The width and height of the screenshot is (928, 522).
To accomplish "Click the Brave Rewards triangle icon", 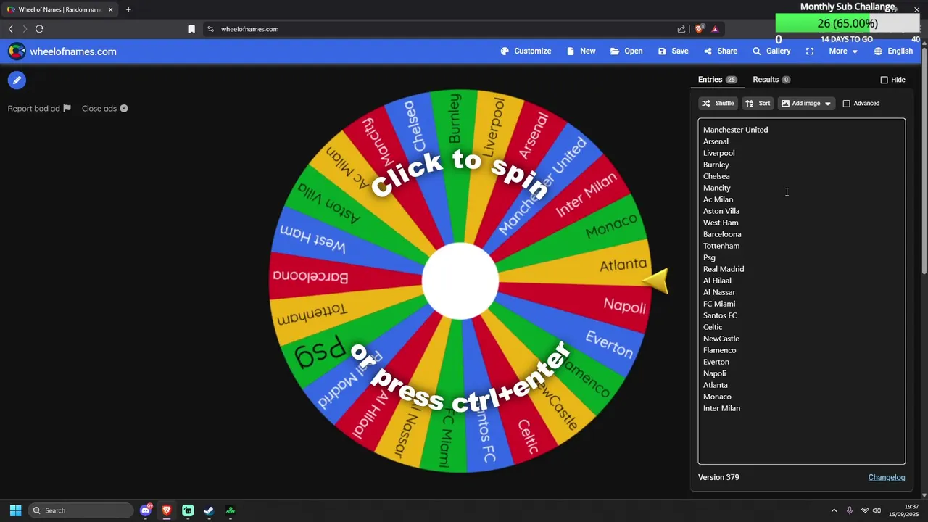I will click(715, 29).
